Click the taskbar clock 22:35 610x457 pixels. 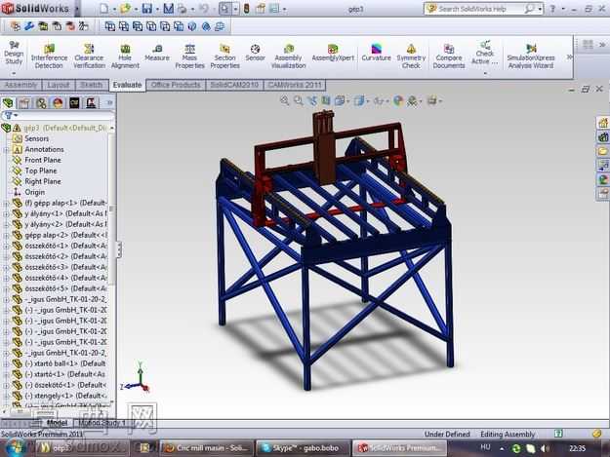point(578,448)
